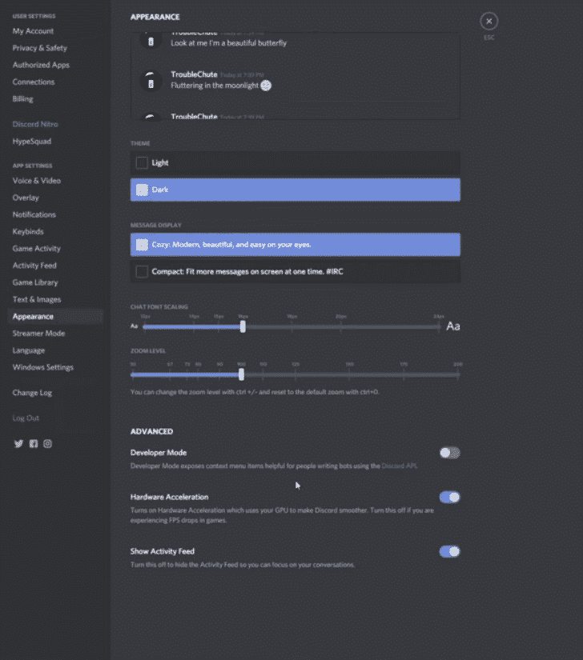The image size is (583, 660).
Task: Toggle Developer Mode on
Action: [x=449, y=453]
